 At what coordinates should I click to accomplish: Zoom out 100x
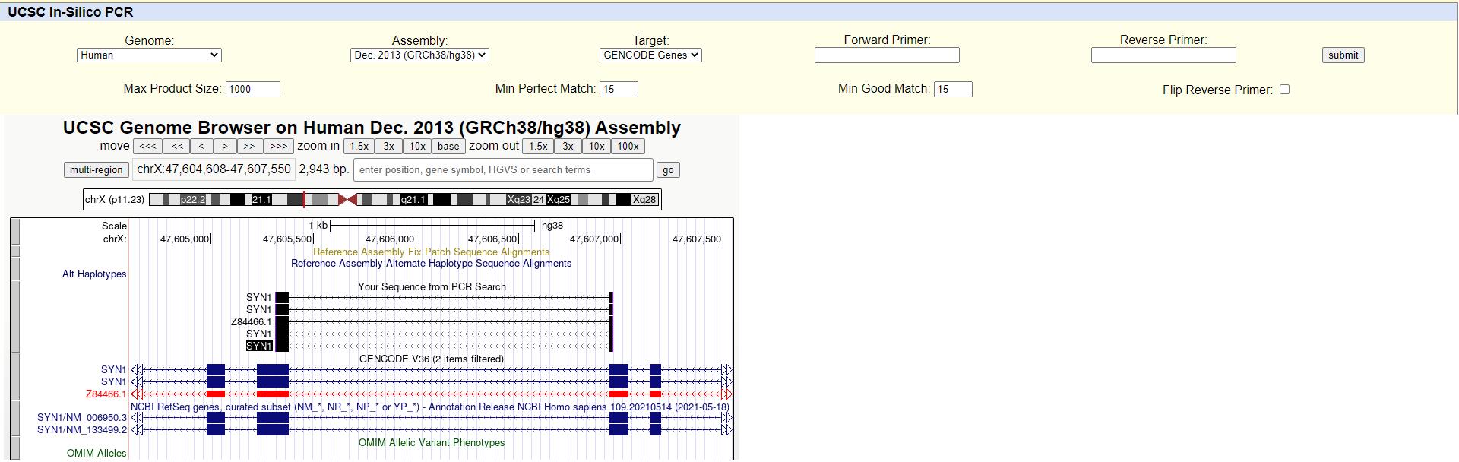[x=628, y=147]
